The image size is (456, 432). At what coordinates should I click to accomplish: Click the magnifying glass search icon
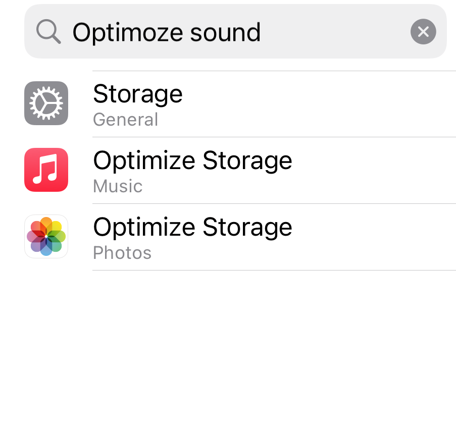coord(48,32)
